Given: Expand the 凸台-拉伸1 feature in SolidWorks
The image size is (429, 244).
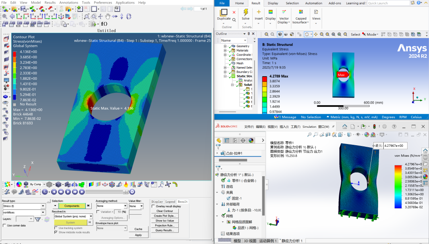Looking at the screenshot, I should click(217, 153).
